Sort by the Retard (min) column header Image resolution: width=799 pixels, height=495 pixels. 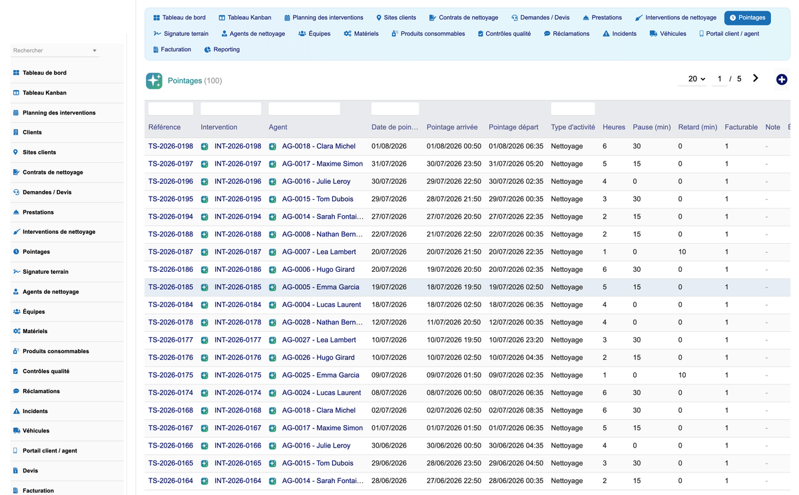tap(698, 127)
